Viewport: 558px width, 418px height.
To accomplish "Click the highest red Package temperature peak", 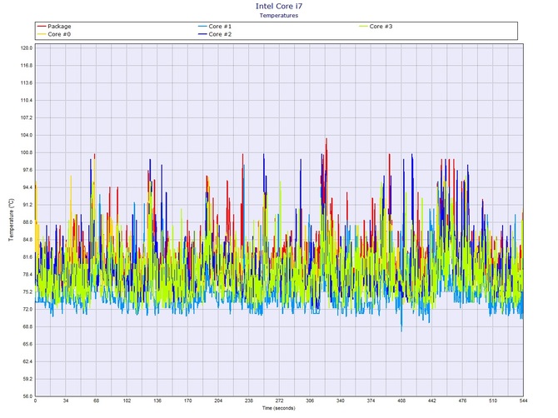I will click(x=326, y=139).
